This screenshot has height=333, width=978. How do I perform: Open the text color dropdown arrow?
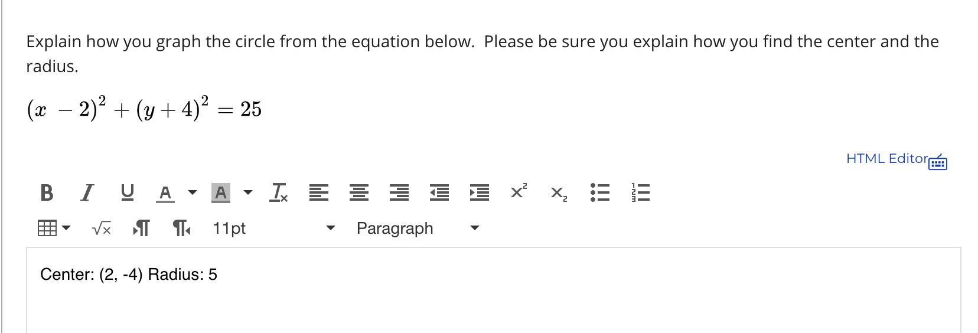(192, 192)
